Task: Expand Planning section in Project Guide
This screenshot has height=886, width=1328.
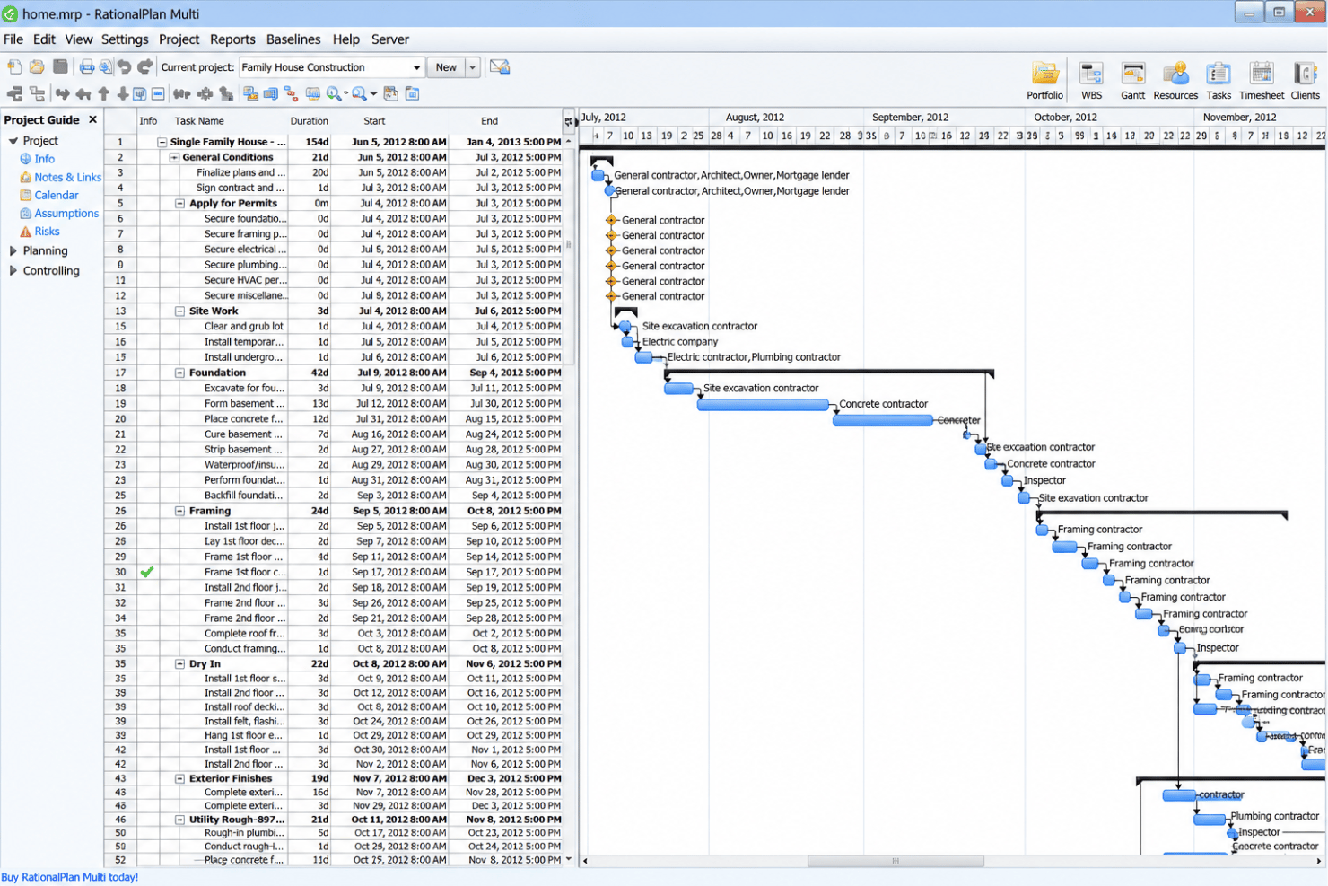Action: click(x=13, y=251)
